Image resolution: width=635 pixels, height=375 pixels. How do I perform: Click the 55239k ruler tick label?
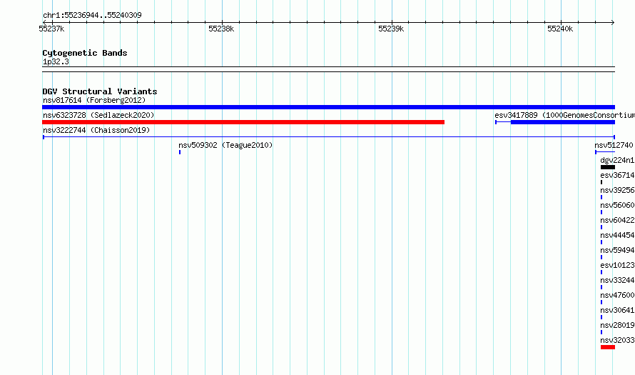click(x=391, y=29)
